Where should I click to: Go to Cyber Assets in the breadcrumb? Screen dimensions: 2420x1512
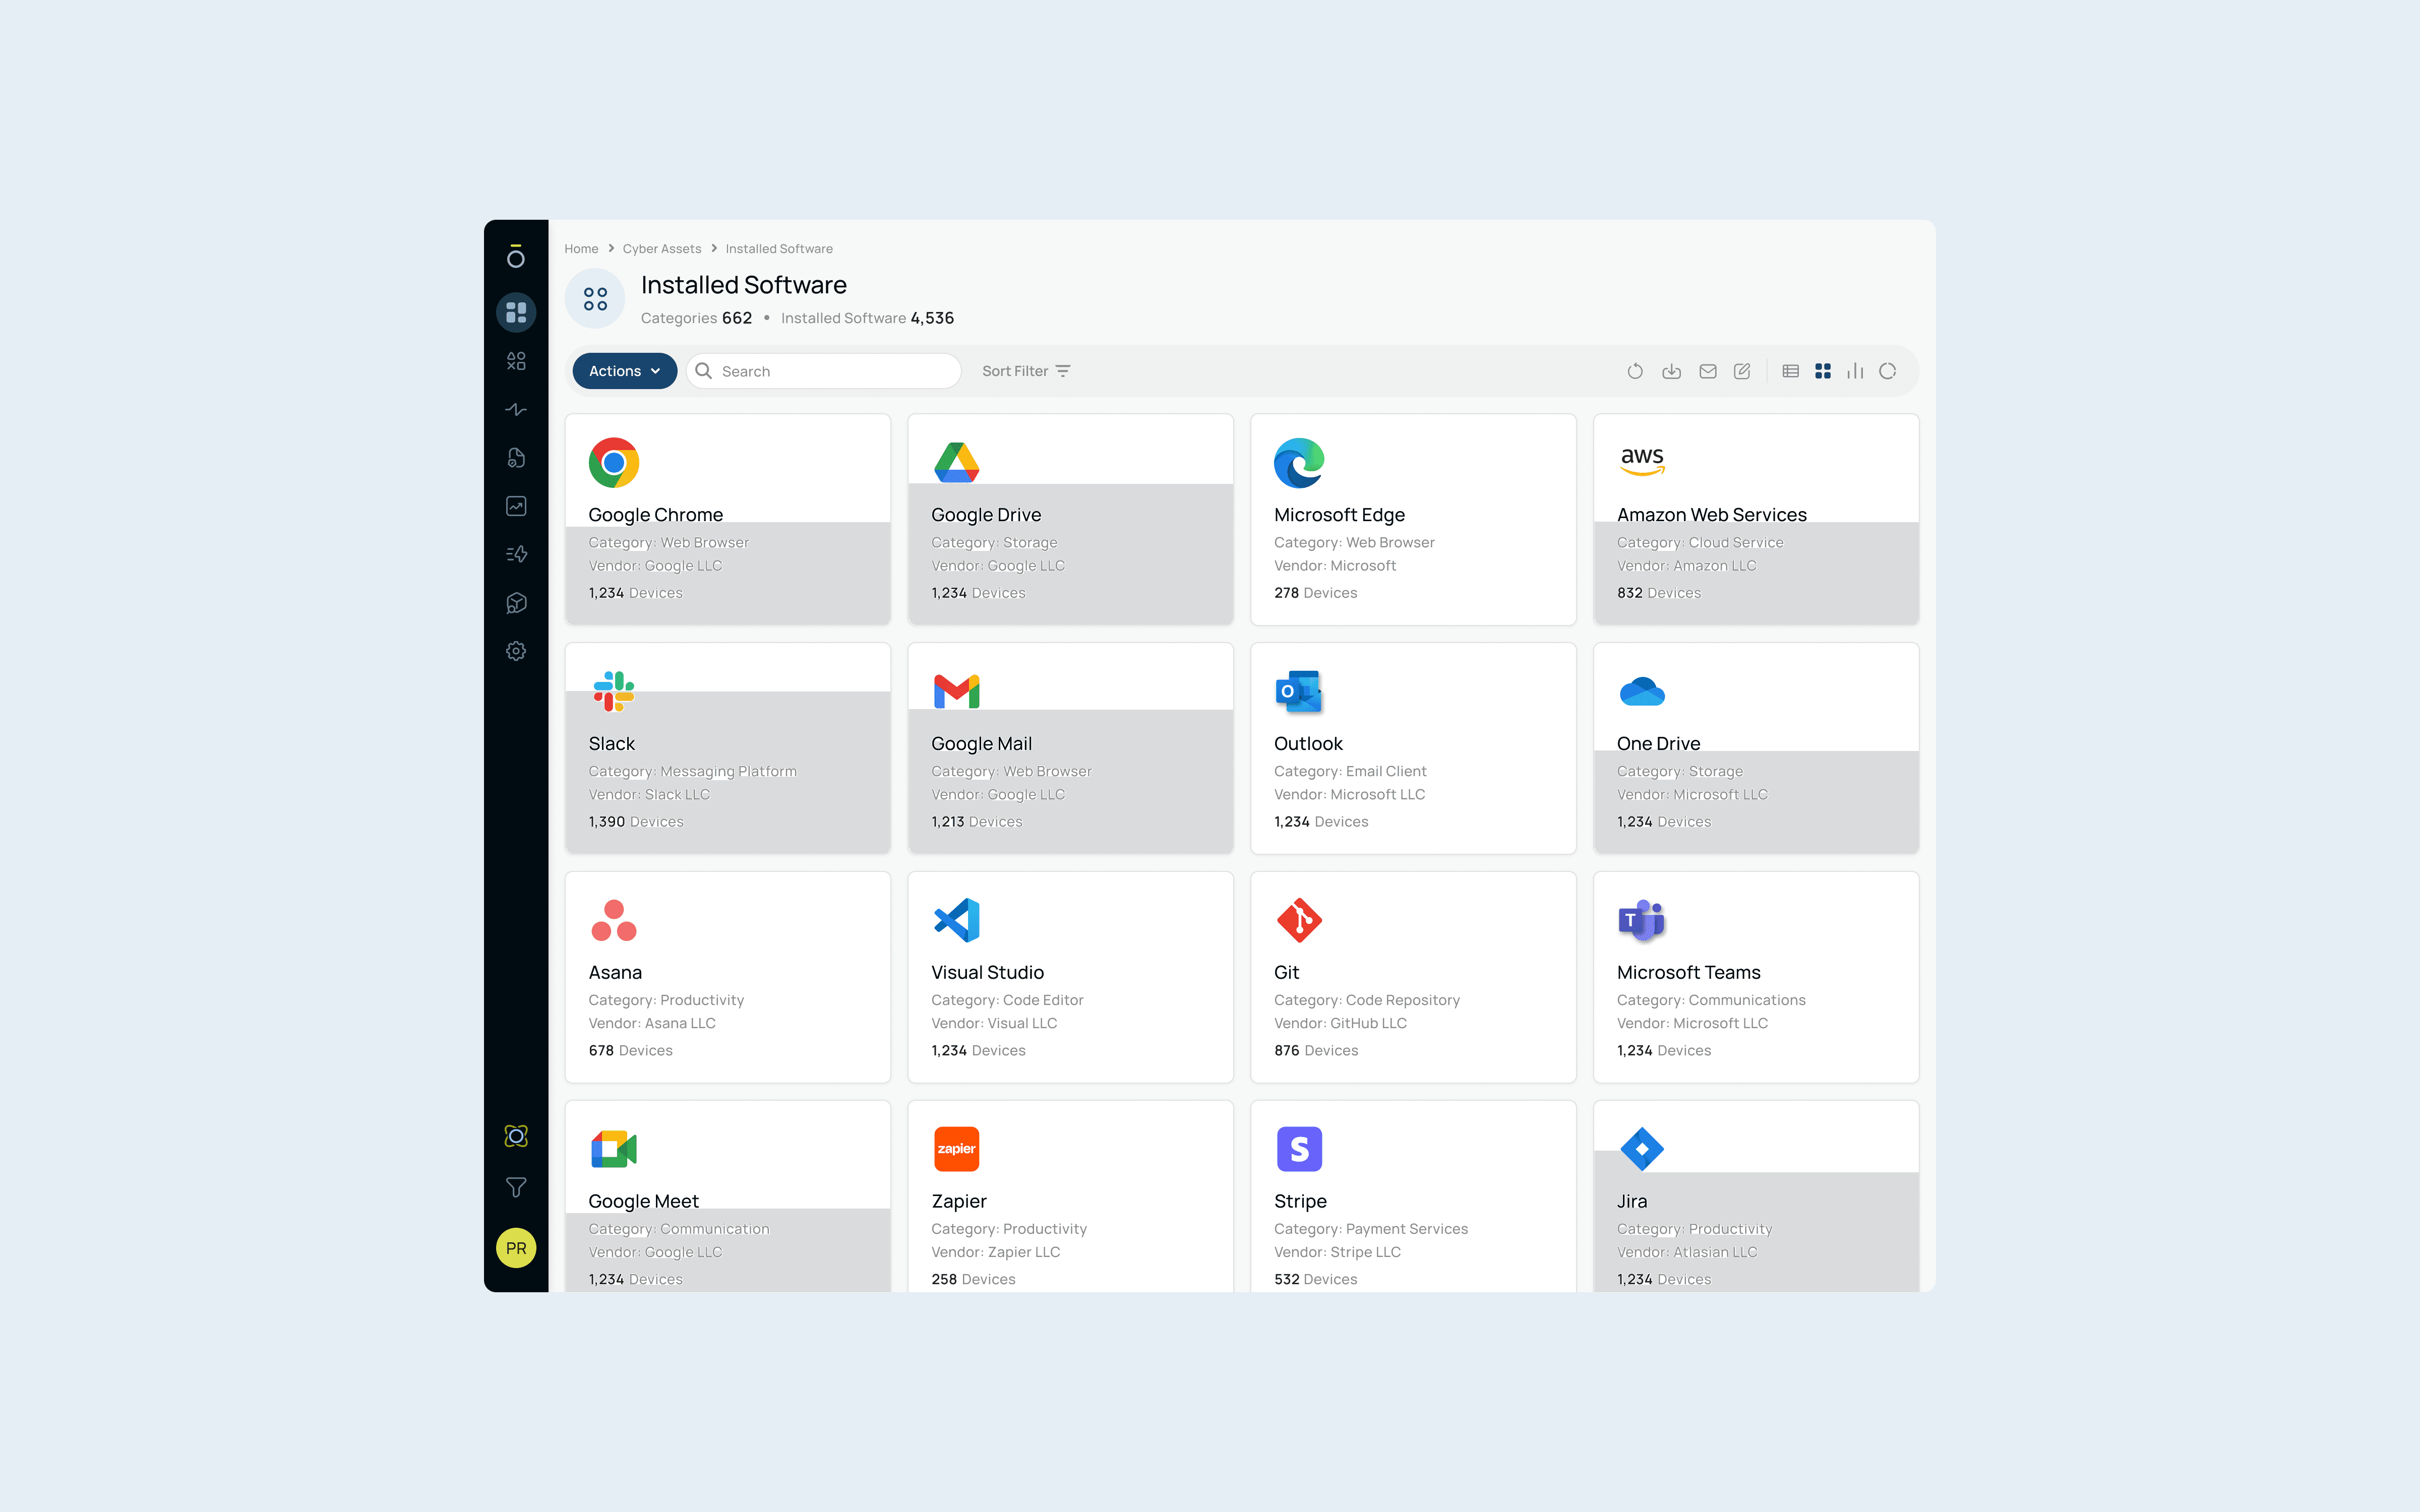point(662,249)
